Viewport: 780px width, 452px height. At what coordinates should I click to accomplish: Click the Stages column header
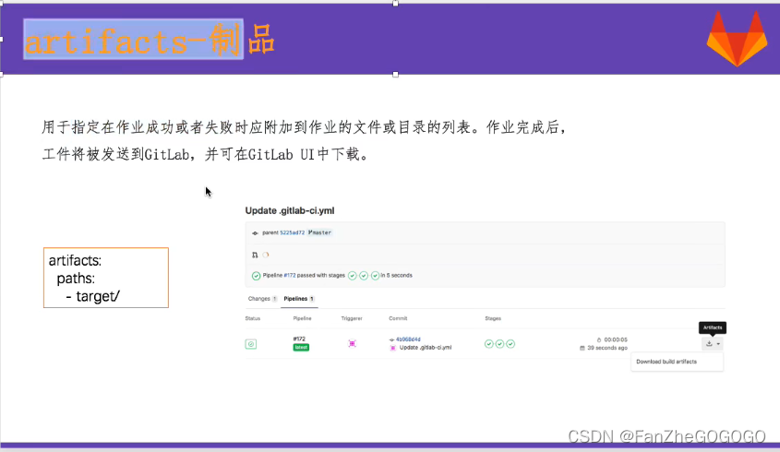click(493, 318)
